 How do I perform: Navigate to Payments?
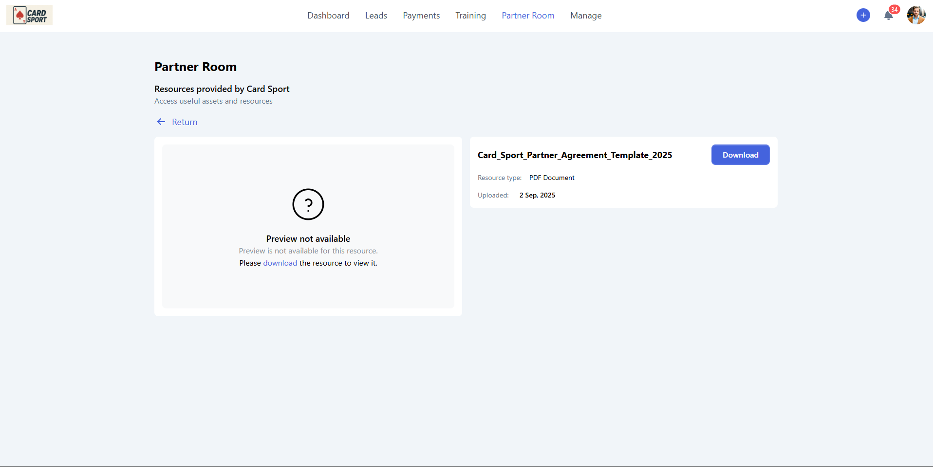click(421, 16)
